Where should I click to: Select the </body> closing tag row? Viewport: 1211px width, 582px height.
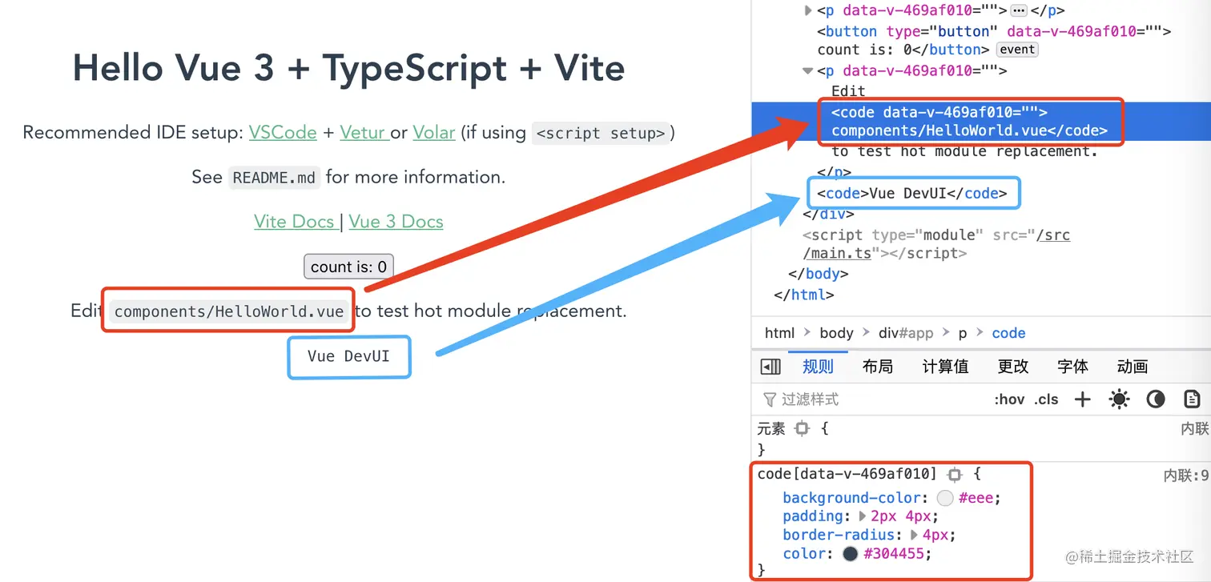pyautogui.click(x=818, y=274)
